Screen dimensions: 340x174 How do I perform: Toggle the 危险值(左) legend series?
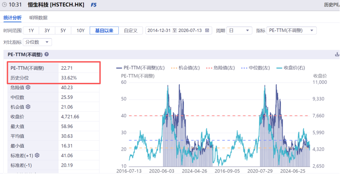(x=220, y=68)
